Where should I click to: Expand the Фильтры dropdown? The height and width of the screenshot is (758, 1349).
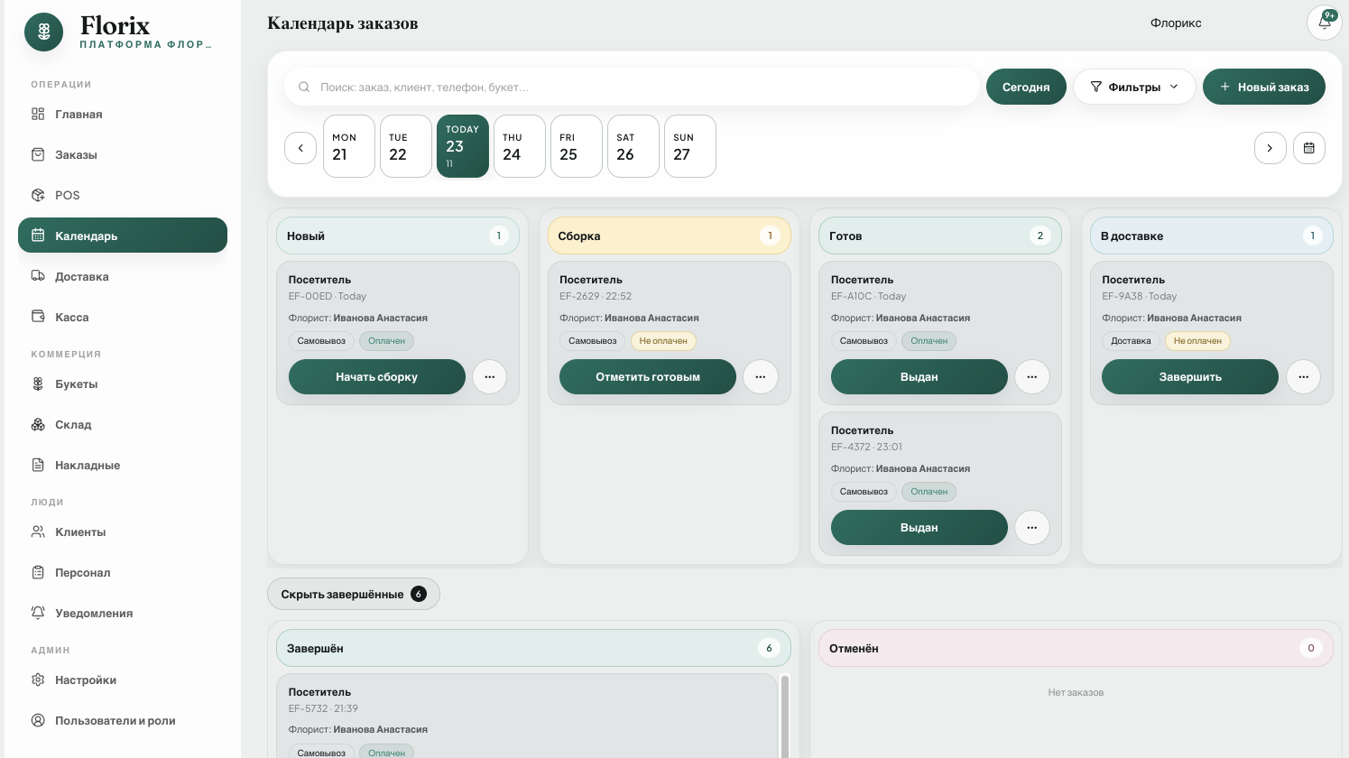point(1134,88)
